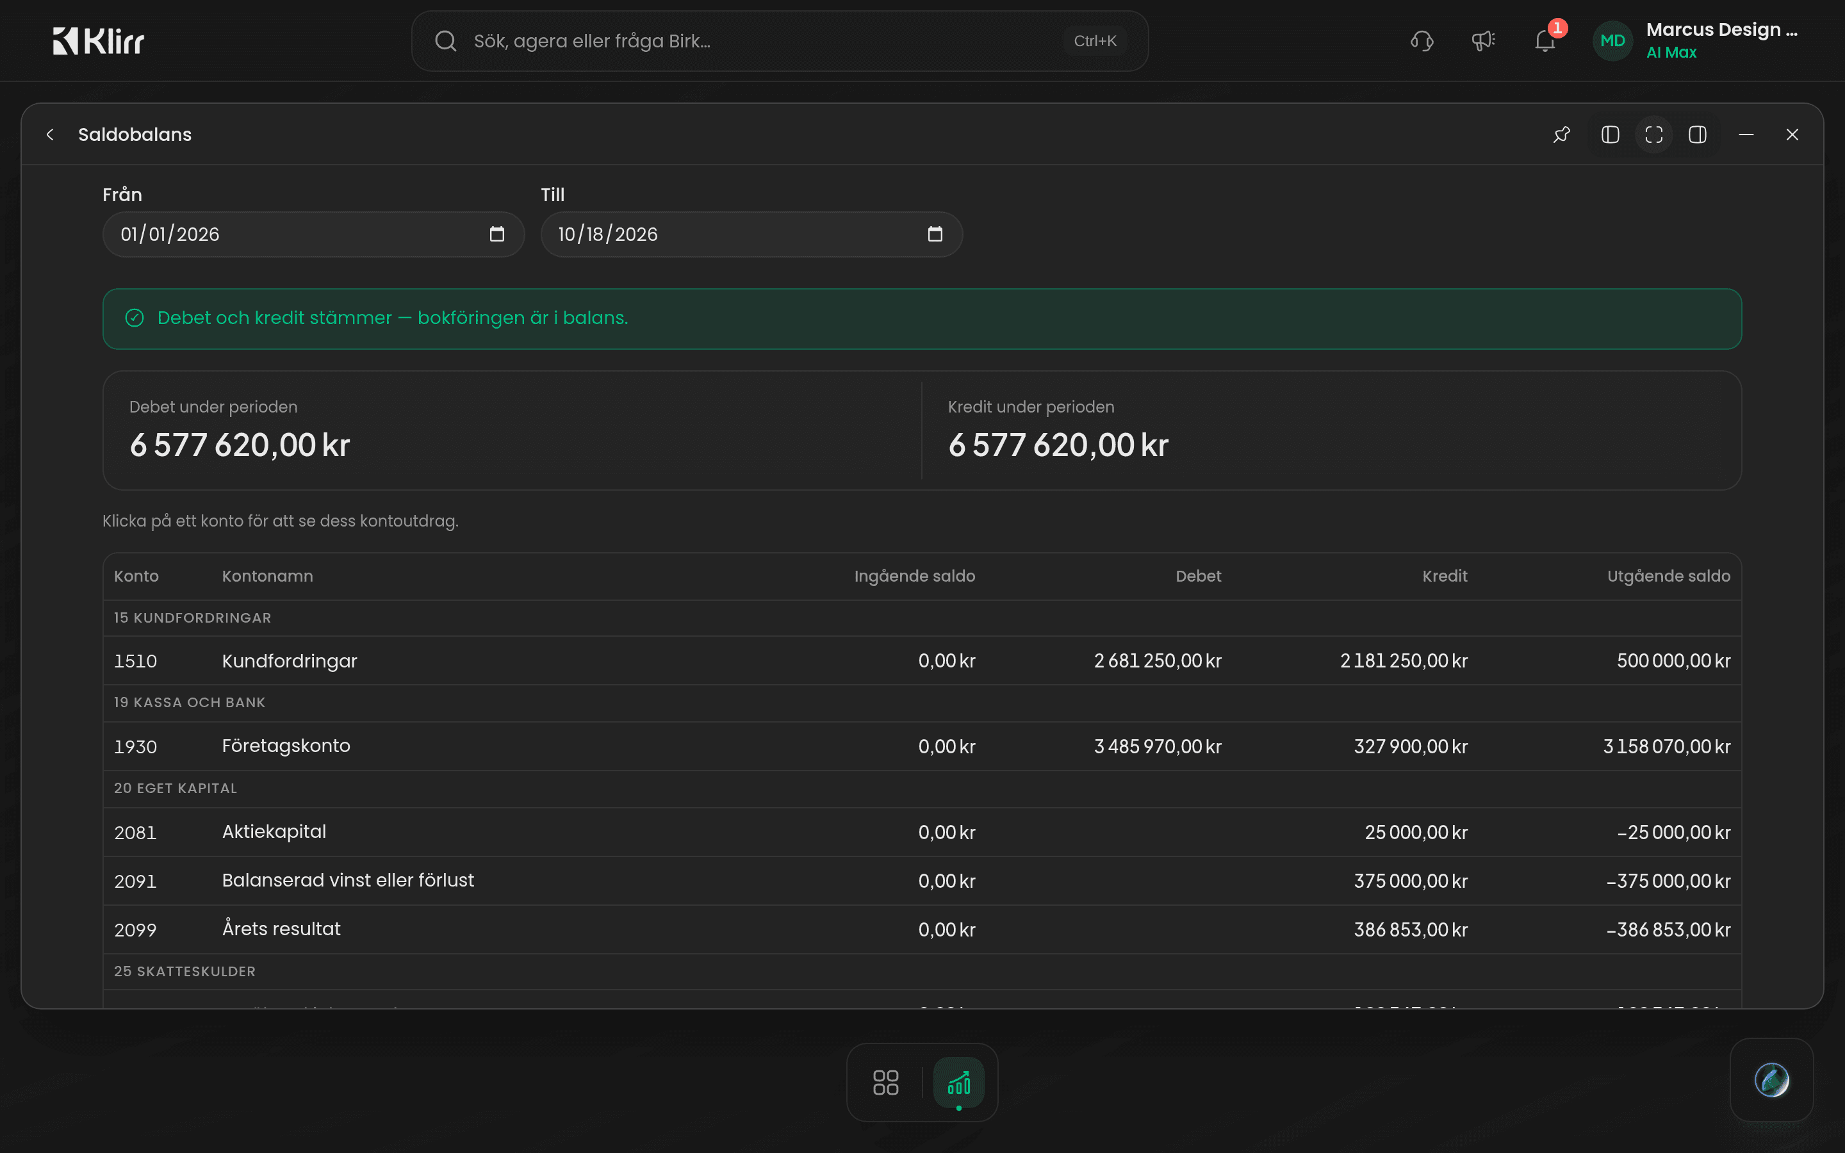Open the 1930 Företagskonto account row

[922, 746]
